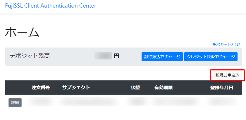The width and height of the screenshot is (246, 120).
Task: Click the 円 currency symbol
Action: point(116,56)
